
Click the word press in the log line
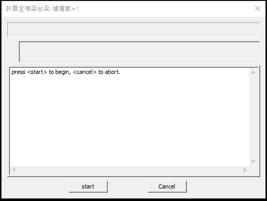pos(18,72)
